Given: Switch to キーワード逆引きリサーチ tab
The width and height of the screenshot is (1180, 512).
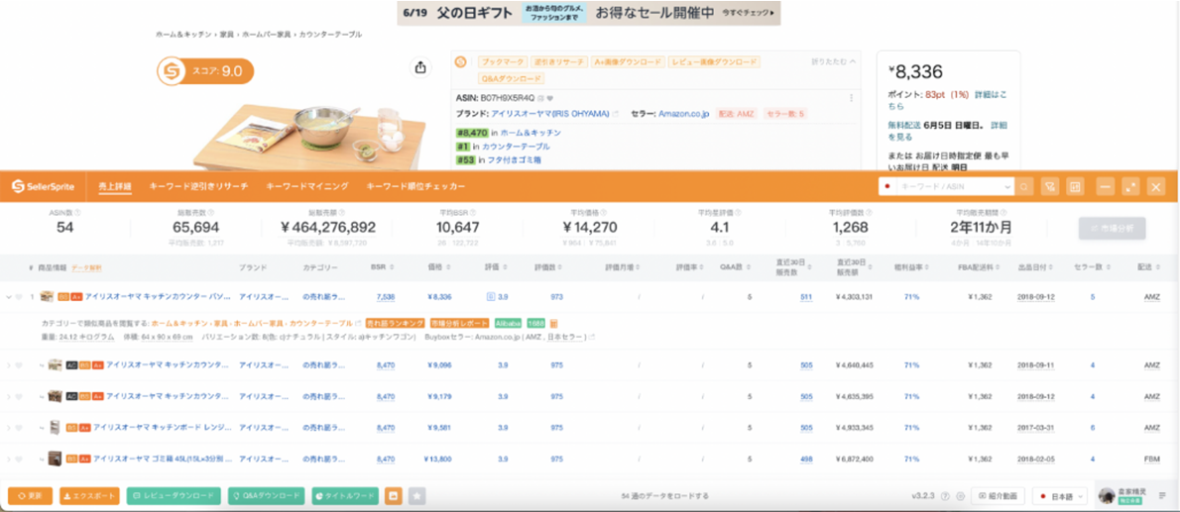Looking at the screenshot, I should tap(198, 186).
